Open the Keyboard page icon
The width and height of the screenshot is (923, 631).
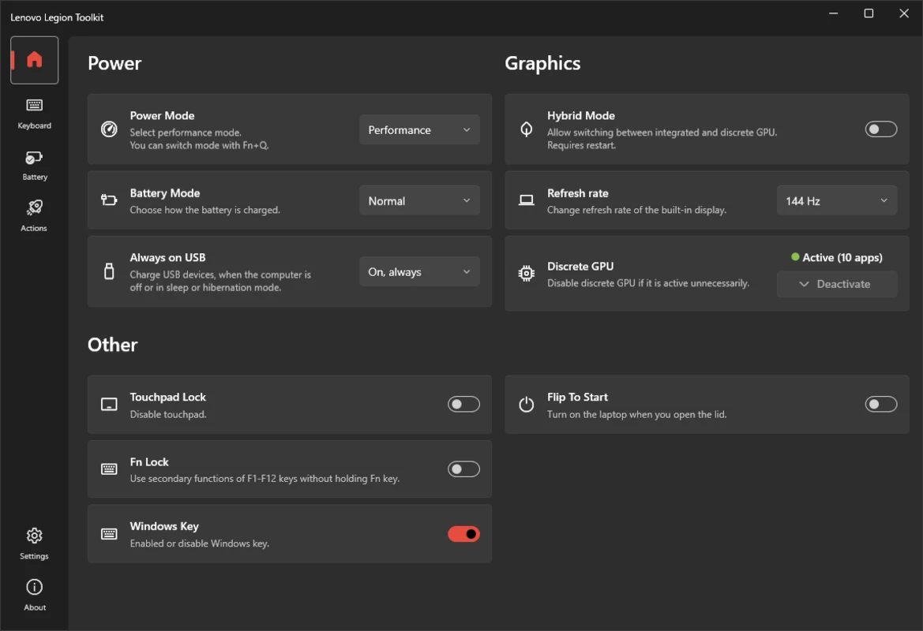click(34, 105)
